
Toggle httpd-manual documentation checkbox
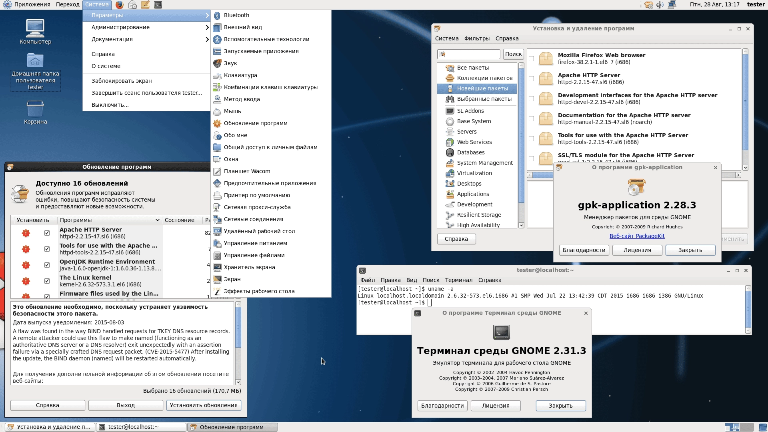point(531,119)
